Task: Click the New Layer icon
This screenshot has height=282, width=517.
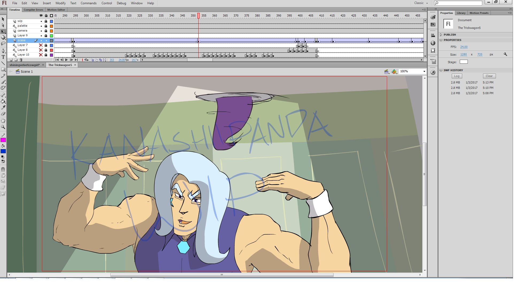Action: (11, 60)
